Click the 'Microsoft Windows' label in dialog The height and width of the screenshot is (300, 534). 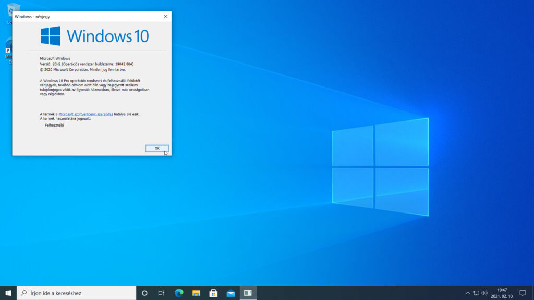(x=55, y=58)
